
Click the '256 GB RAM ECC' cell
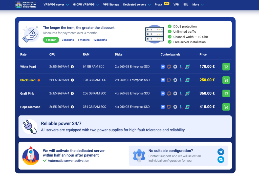coord(95,93)
